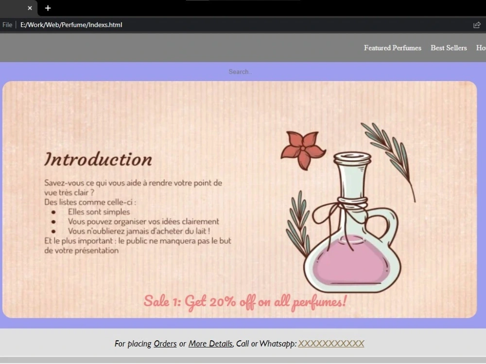Open Featured Perfumes nav link
This screenshot has width=486, height=364.
[x=392, y=48]
